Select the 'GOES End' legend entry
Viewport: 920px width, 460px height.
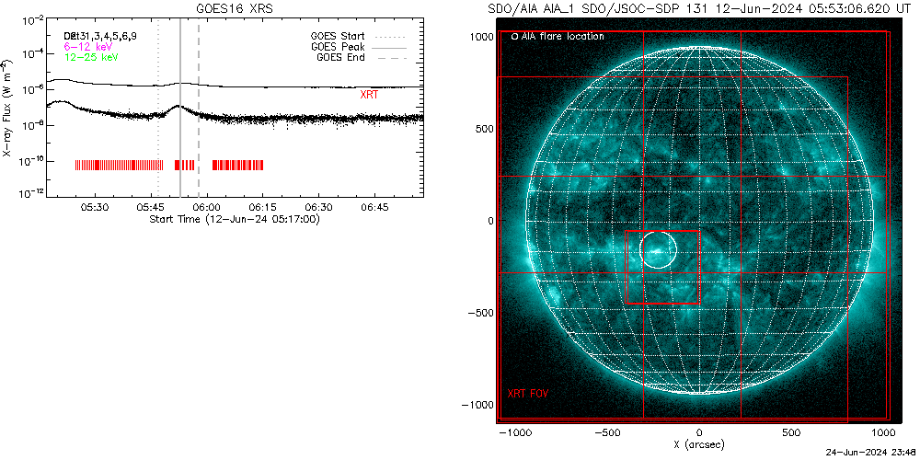tap(340, 57)
